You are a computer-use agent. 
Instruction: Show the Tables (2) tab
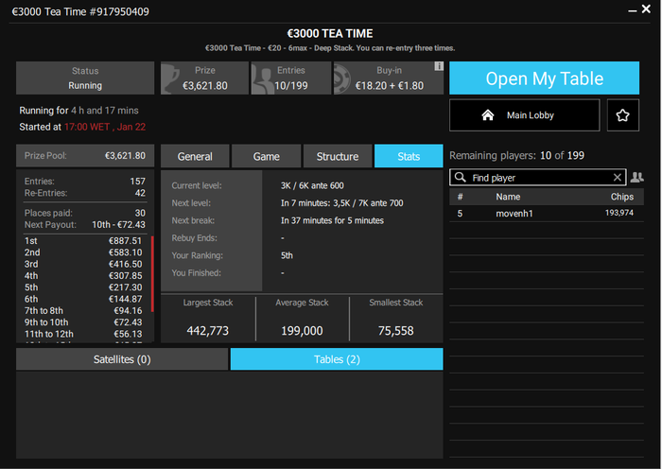click(337, 359)
